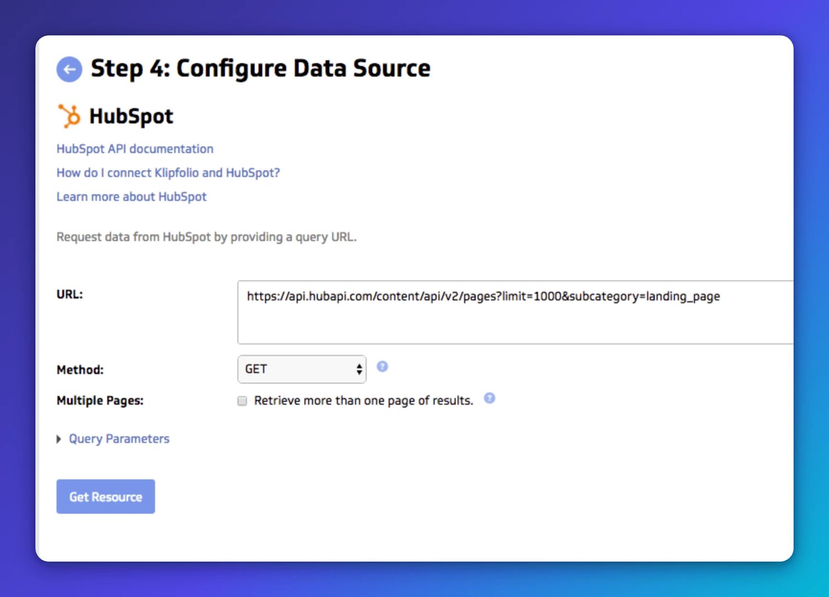Click the Get Resource button
This screenshot has height=597, width=829.
106,496
